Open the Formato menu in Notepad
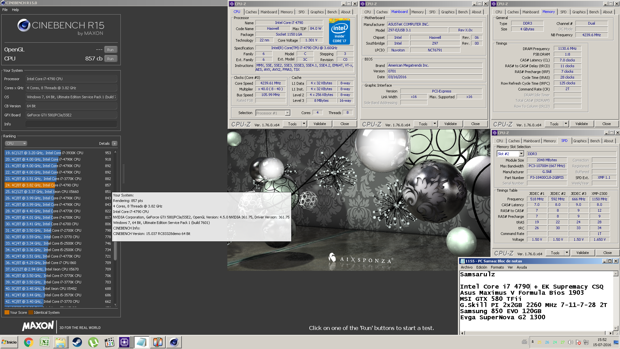The height and width of the screenshot is (349, 620). click(497, 267)
